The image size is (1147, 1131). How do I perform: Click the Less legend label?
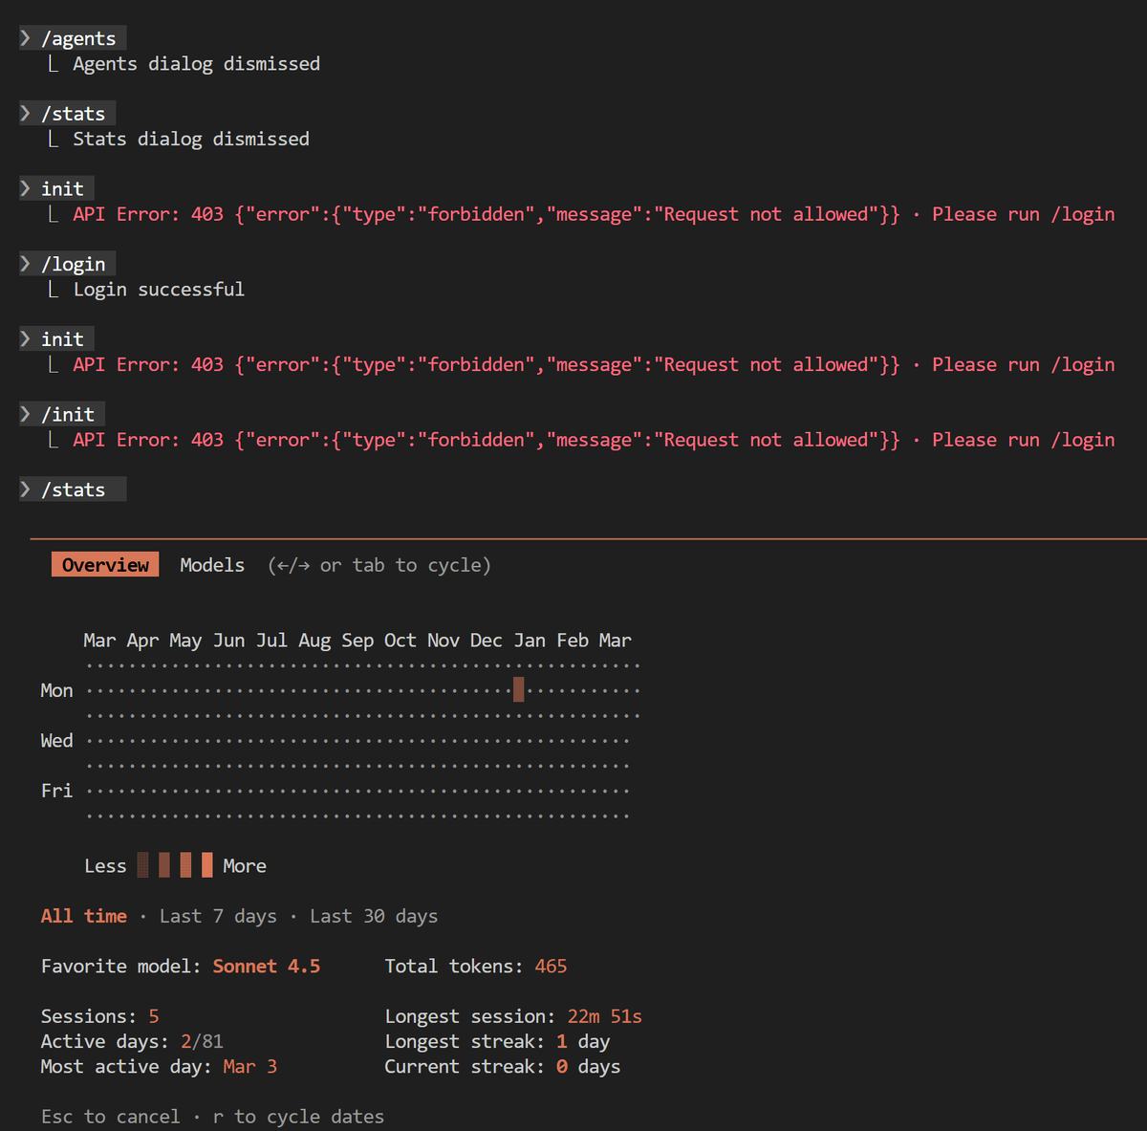click(105, 866)
